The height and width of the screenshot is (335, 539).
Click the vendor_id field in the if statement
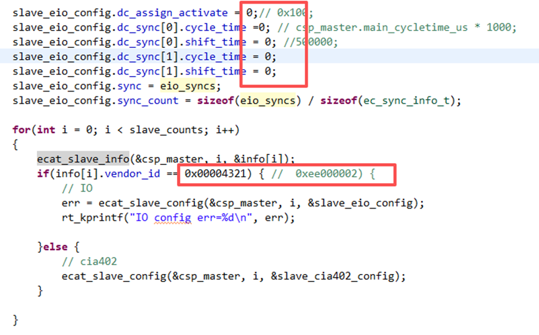tap(132, 174)
